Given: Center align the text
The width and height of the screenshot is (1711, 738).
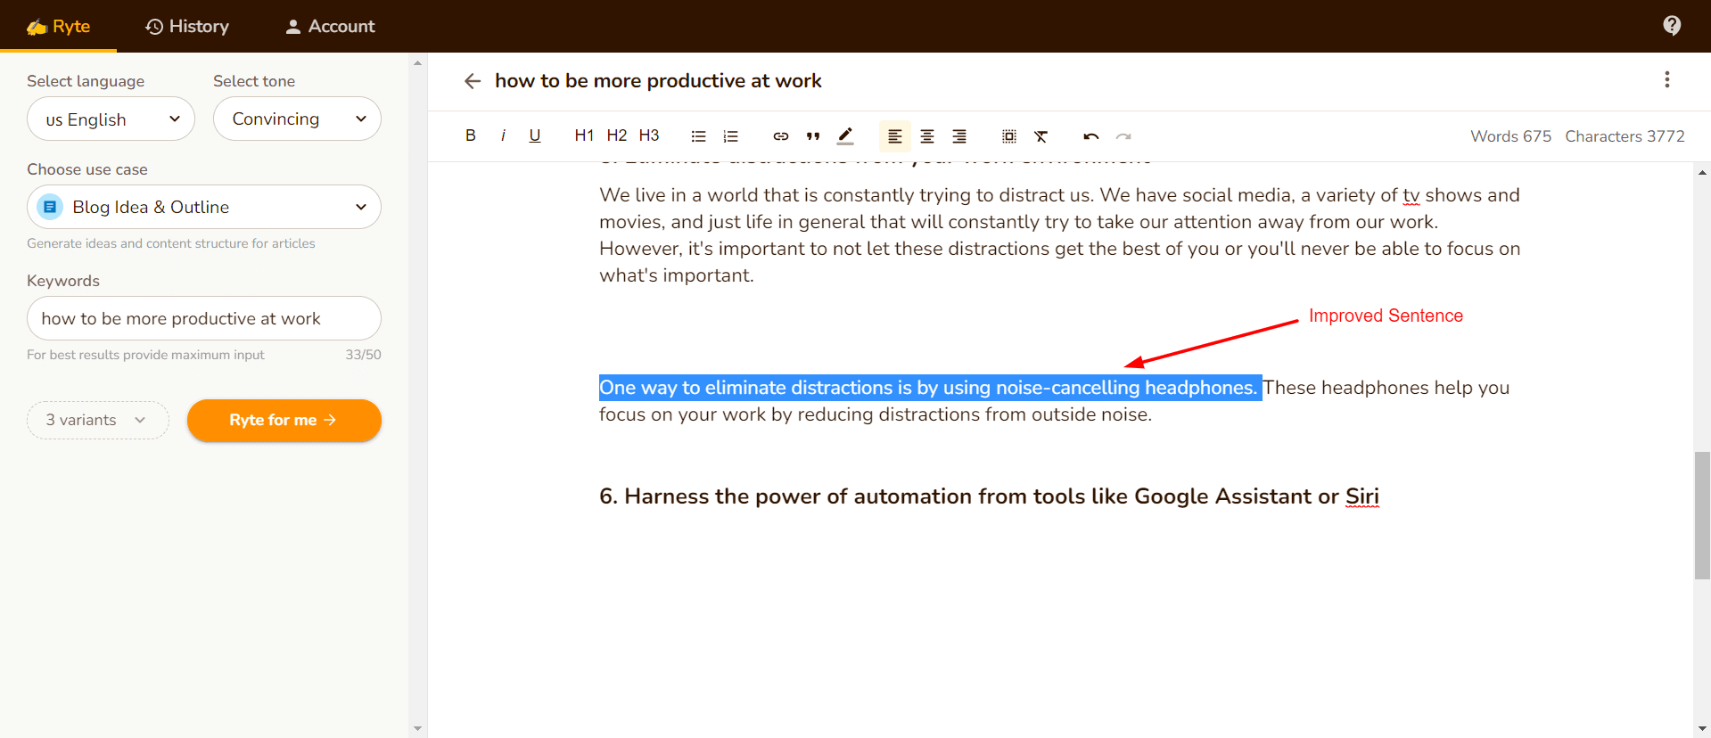Looking at the screenshot, I should (x=927, y=136).
